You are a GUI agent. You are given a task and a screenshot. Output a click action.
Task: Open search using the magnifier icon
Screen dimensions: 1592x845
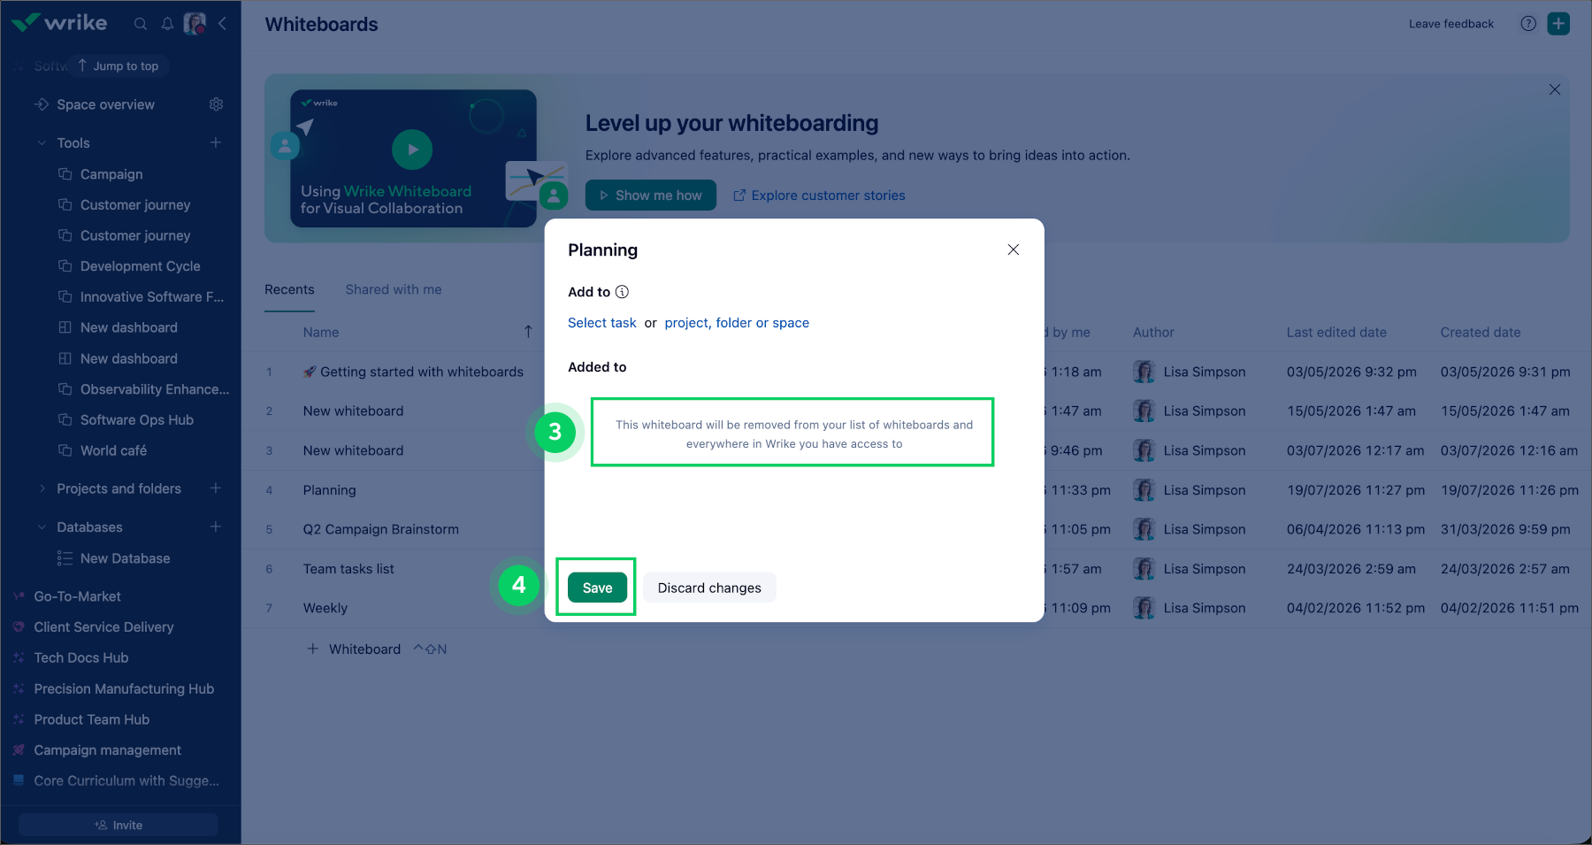[141, 24]
